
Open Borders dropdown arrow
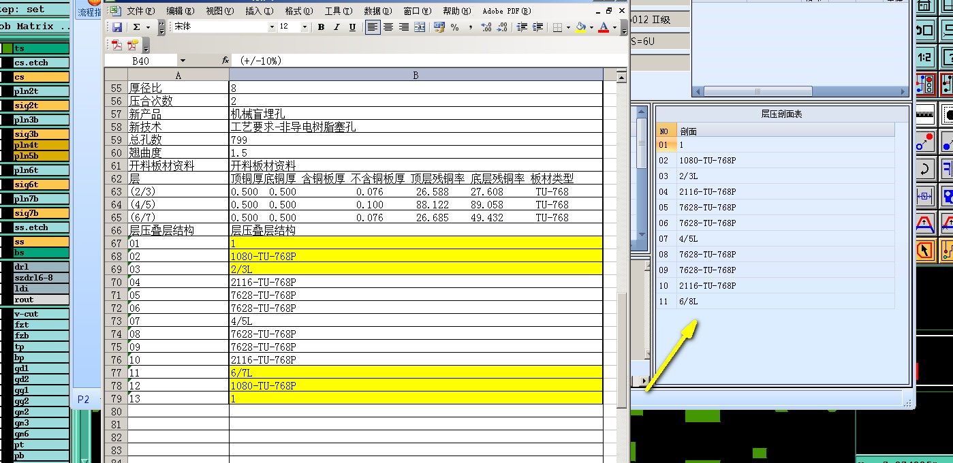coord(568,27)
